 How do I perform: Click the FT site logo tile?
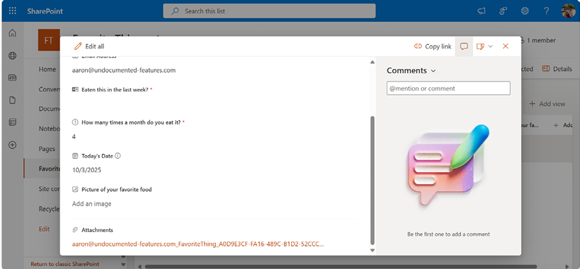coord(49,40)
